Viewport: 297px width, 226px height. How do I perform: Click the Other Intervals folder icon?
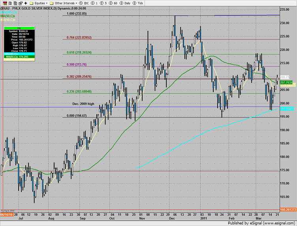(x=51, y=3)
